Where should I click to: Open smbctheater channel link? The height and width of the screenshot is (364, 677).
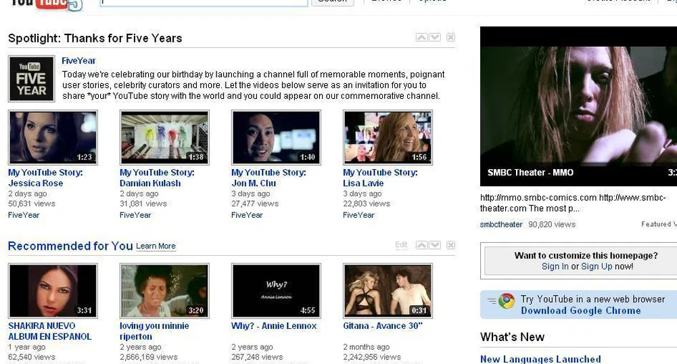click(x=501, y=225)
